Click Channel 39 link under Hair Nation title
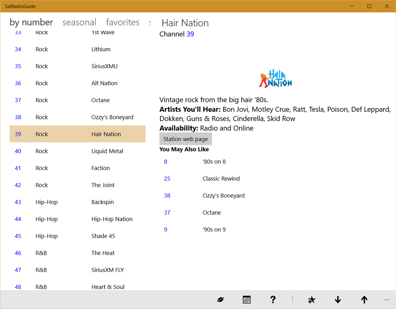Screen dimensions: 396x309 click(190, 34)
